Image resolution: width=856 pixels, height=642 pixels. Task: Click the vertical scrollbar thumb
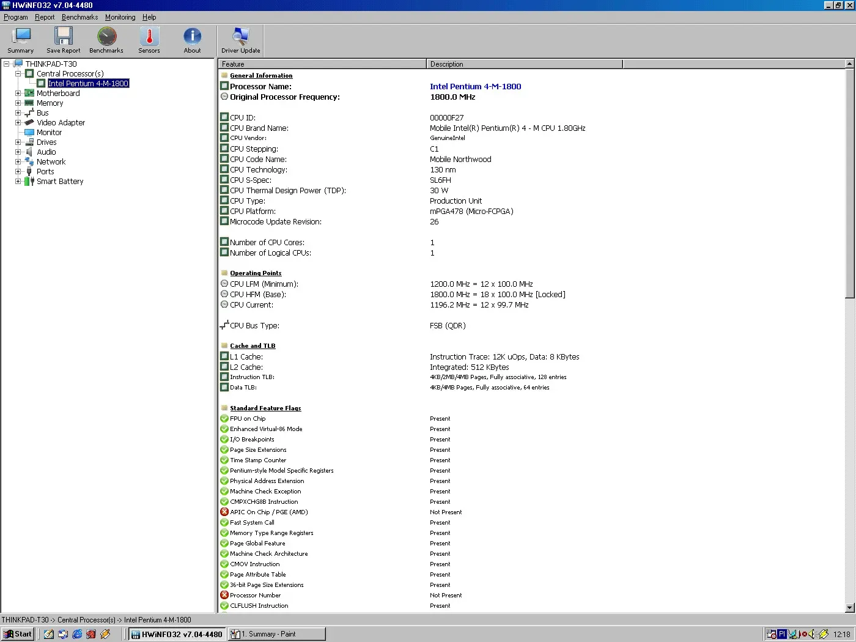[x=849, y=183]
